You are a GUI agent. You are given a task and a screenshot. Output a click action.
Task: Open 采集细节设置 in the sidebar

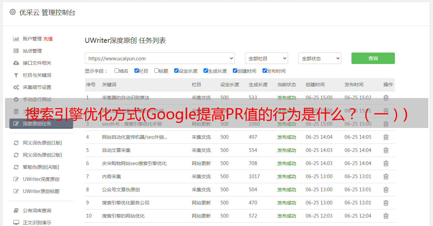click(37, 87)
